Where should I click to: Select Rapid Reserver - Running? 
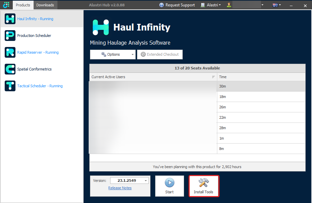point(38,52)
